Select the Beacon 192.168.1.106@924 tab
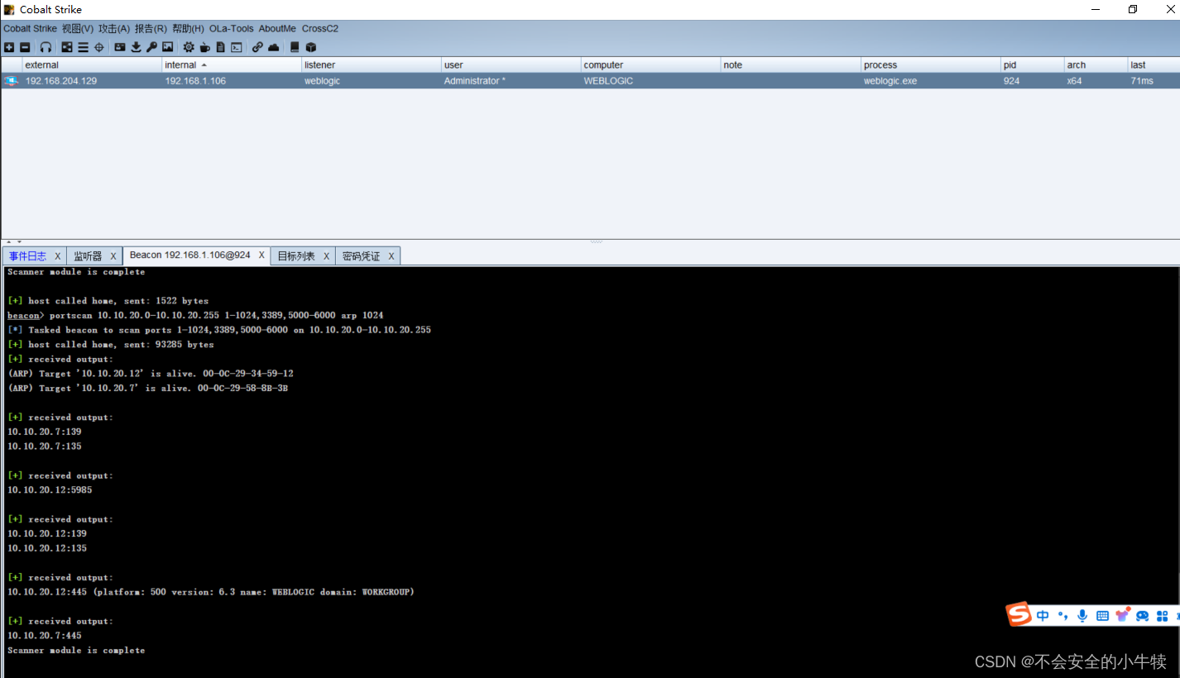The width and height of the screenshot is (1180, 678). (189, 255)
